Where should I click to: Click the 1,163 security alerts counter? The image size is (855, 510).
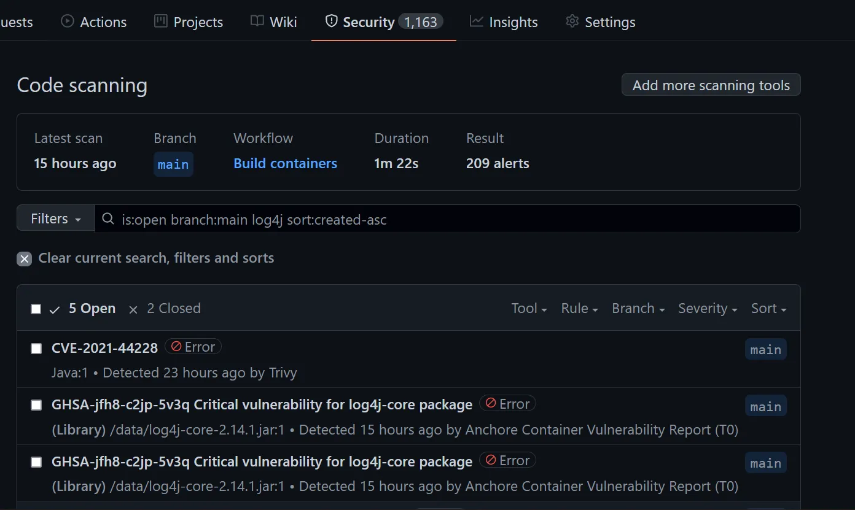tap(421, 22)
